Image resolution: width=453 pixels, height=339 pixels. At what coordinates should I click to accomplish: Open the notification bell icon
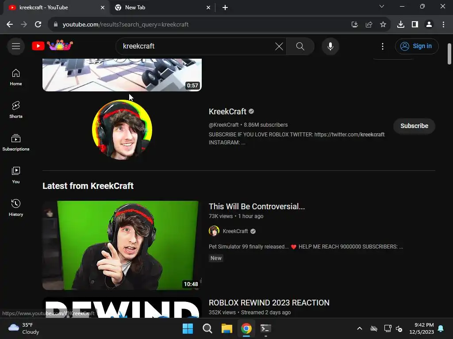tap(441, 328)
